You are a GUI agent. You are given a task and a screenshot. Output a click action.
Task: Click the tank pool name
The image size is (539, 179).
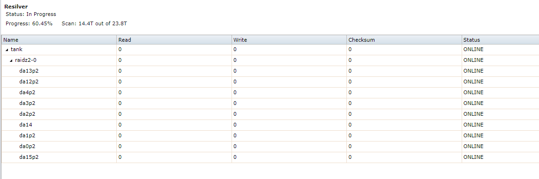pos(16,50)
